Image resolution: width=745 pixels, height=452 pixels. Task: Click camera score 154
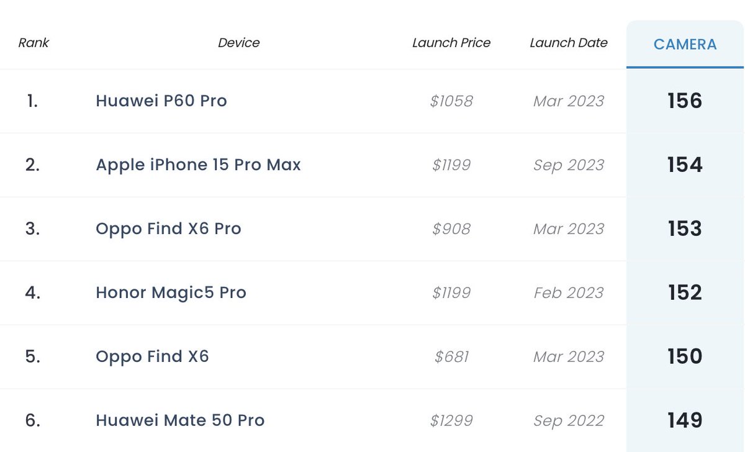tap(685, 165)
